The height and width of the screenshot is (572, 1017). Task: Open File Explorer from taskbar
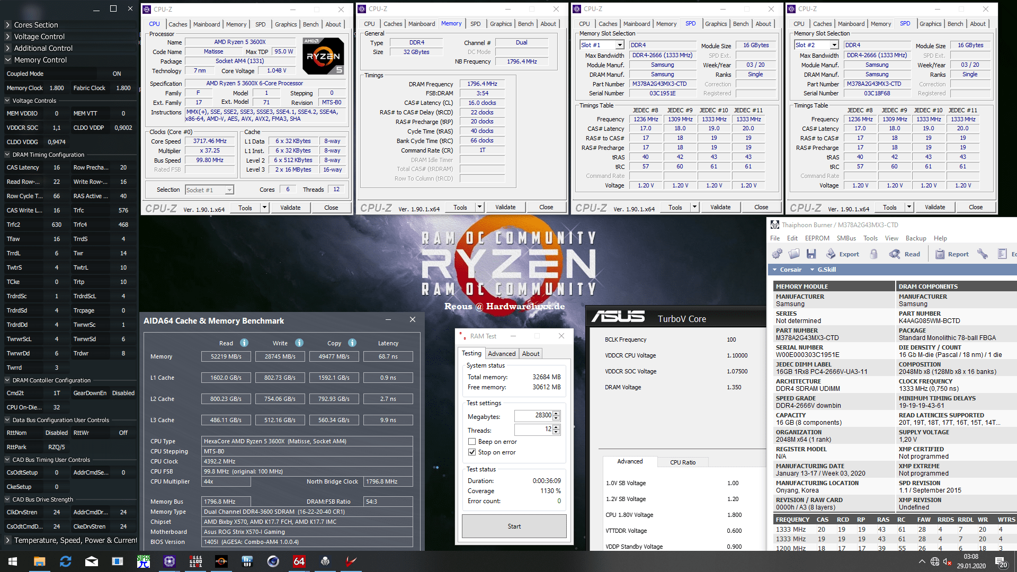pos(39,561)
